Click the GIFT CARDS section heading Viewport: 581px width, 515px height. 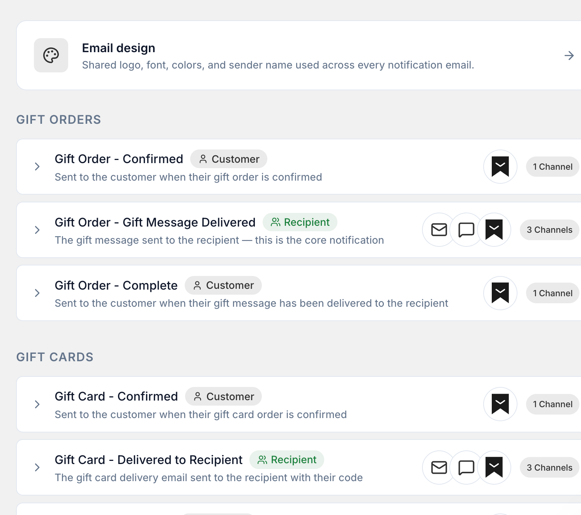click(x=55, y=357)
